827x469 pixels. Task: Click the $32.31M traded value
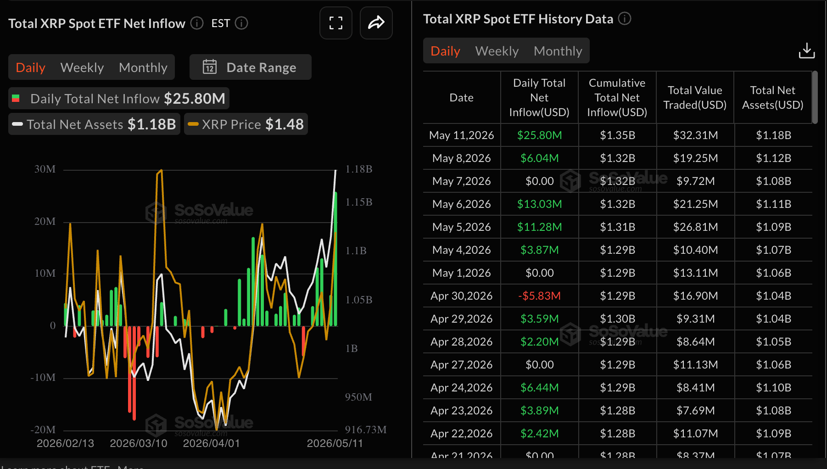696,135
